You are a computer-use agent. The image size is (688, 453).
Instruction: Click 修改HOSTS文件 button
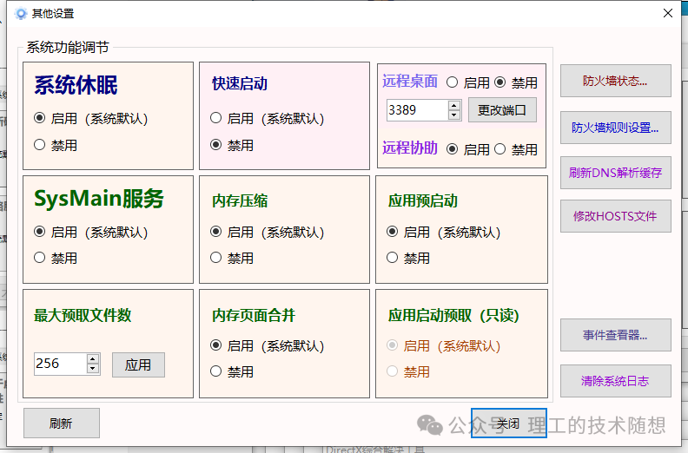615,216
